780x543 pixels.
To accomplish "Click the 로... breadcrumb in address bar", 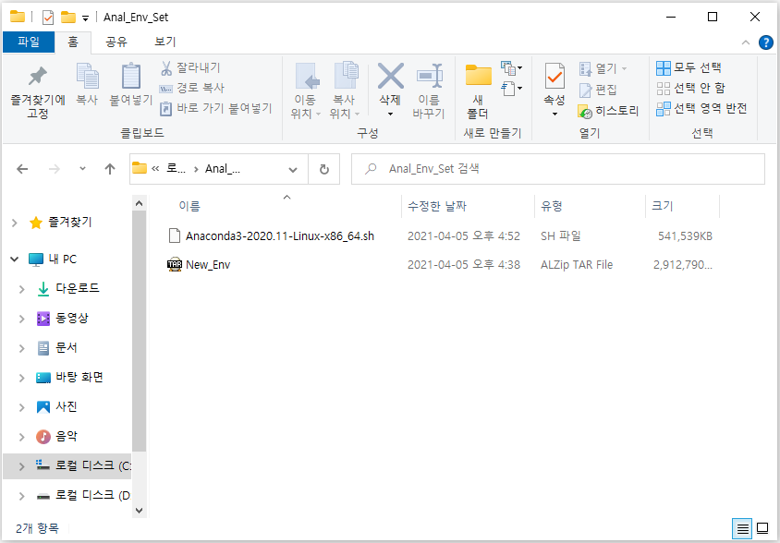I will coord(176,169).
